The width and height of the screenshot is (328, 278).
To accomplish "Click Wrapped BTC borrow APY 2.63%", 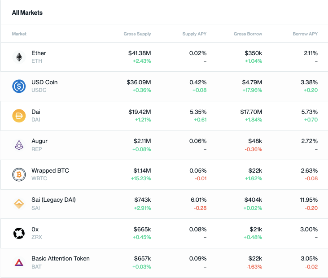I will pyautogui.click(x=309, y=170).
